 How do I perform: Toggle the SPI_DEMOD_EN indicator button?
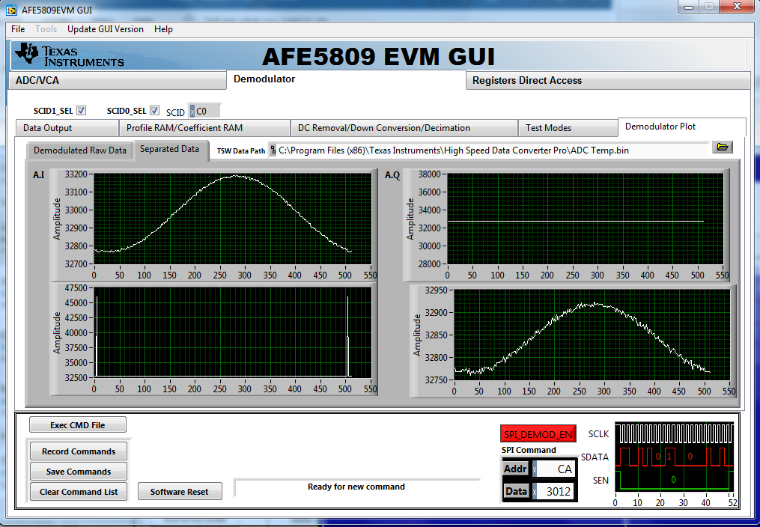538,434
